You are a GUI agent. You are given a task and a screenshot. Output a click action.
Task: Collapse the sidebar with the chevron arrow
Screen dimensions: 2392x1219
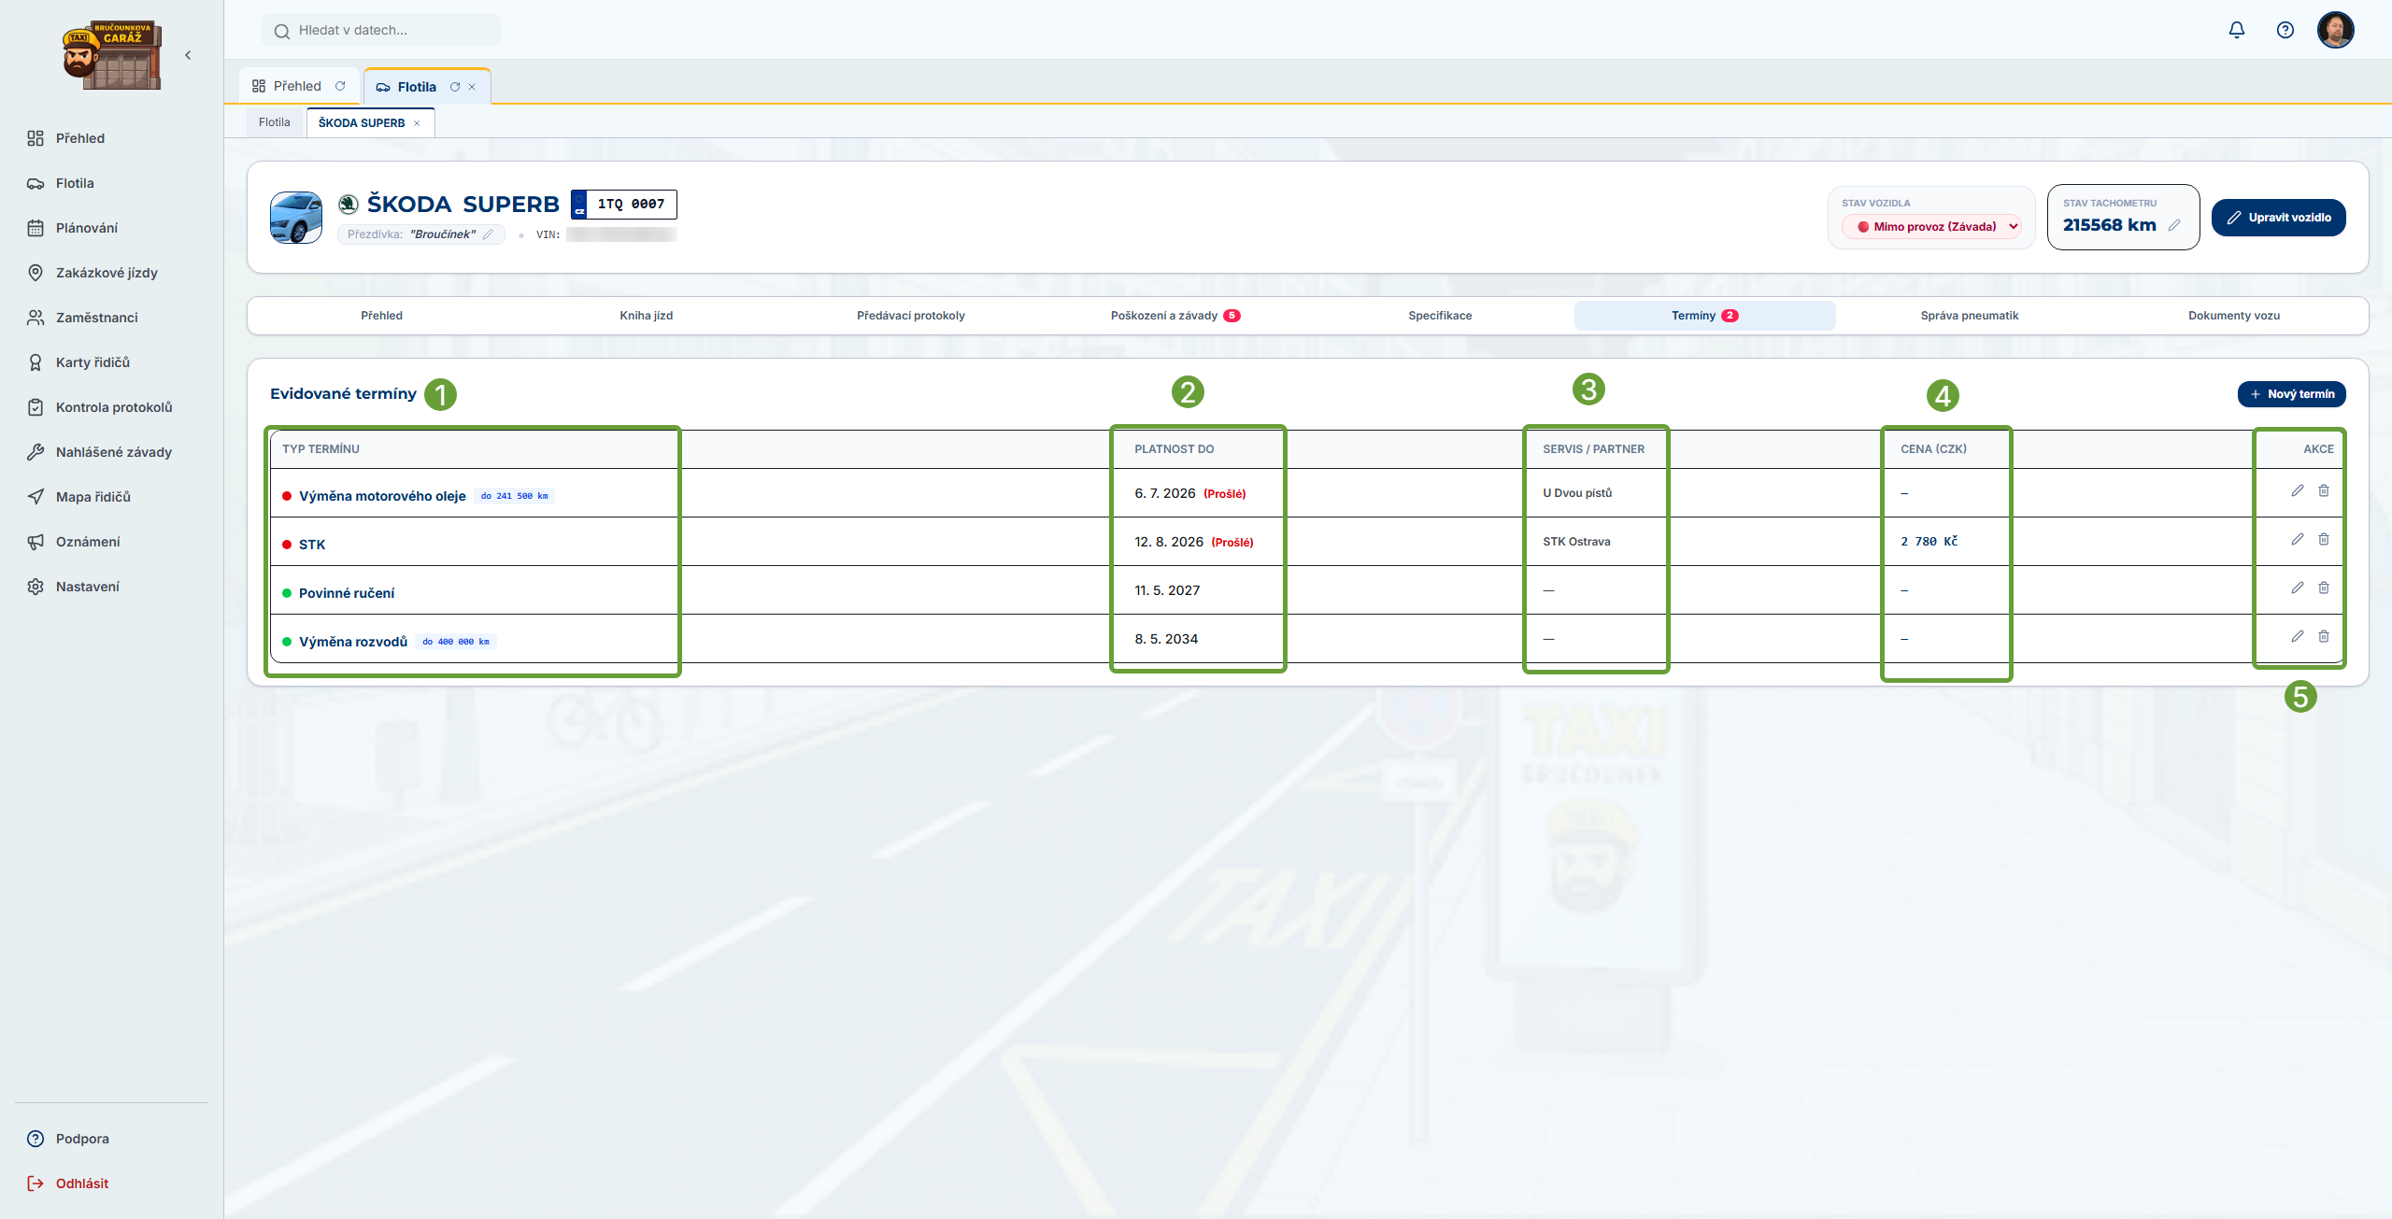click(188, 55)
